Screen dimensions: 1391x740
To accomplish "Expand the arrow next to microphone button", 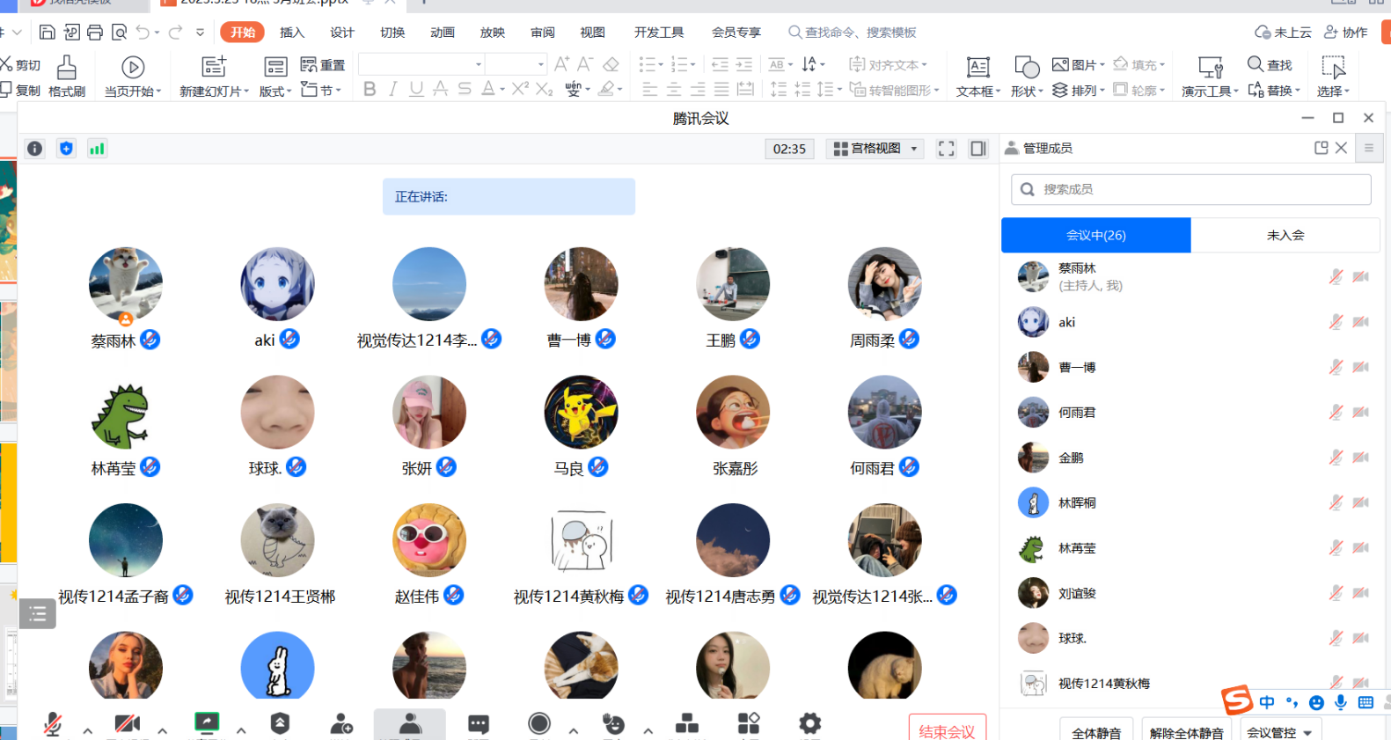I will 88,730.
